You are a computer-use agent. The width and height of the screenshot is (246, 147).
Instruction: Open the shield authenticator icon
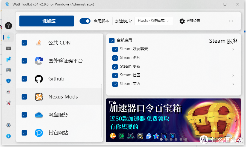(8, 81)
